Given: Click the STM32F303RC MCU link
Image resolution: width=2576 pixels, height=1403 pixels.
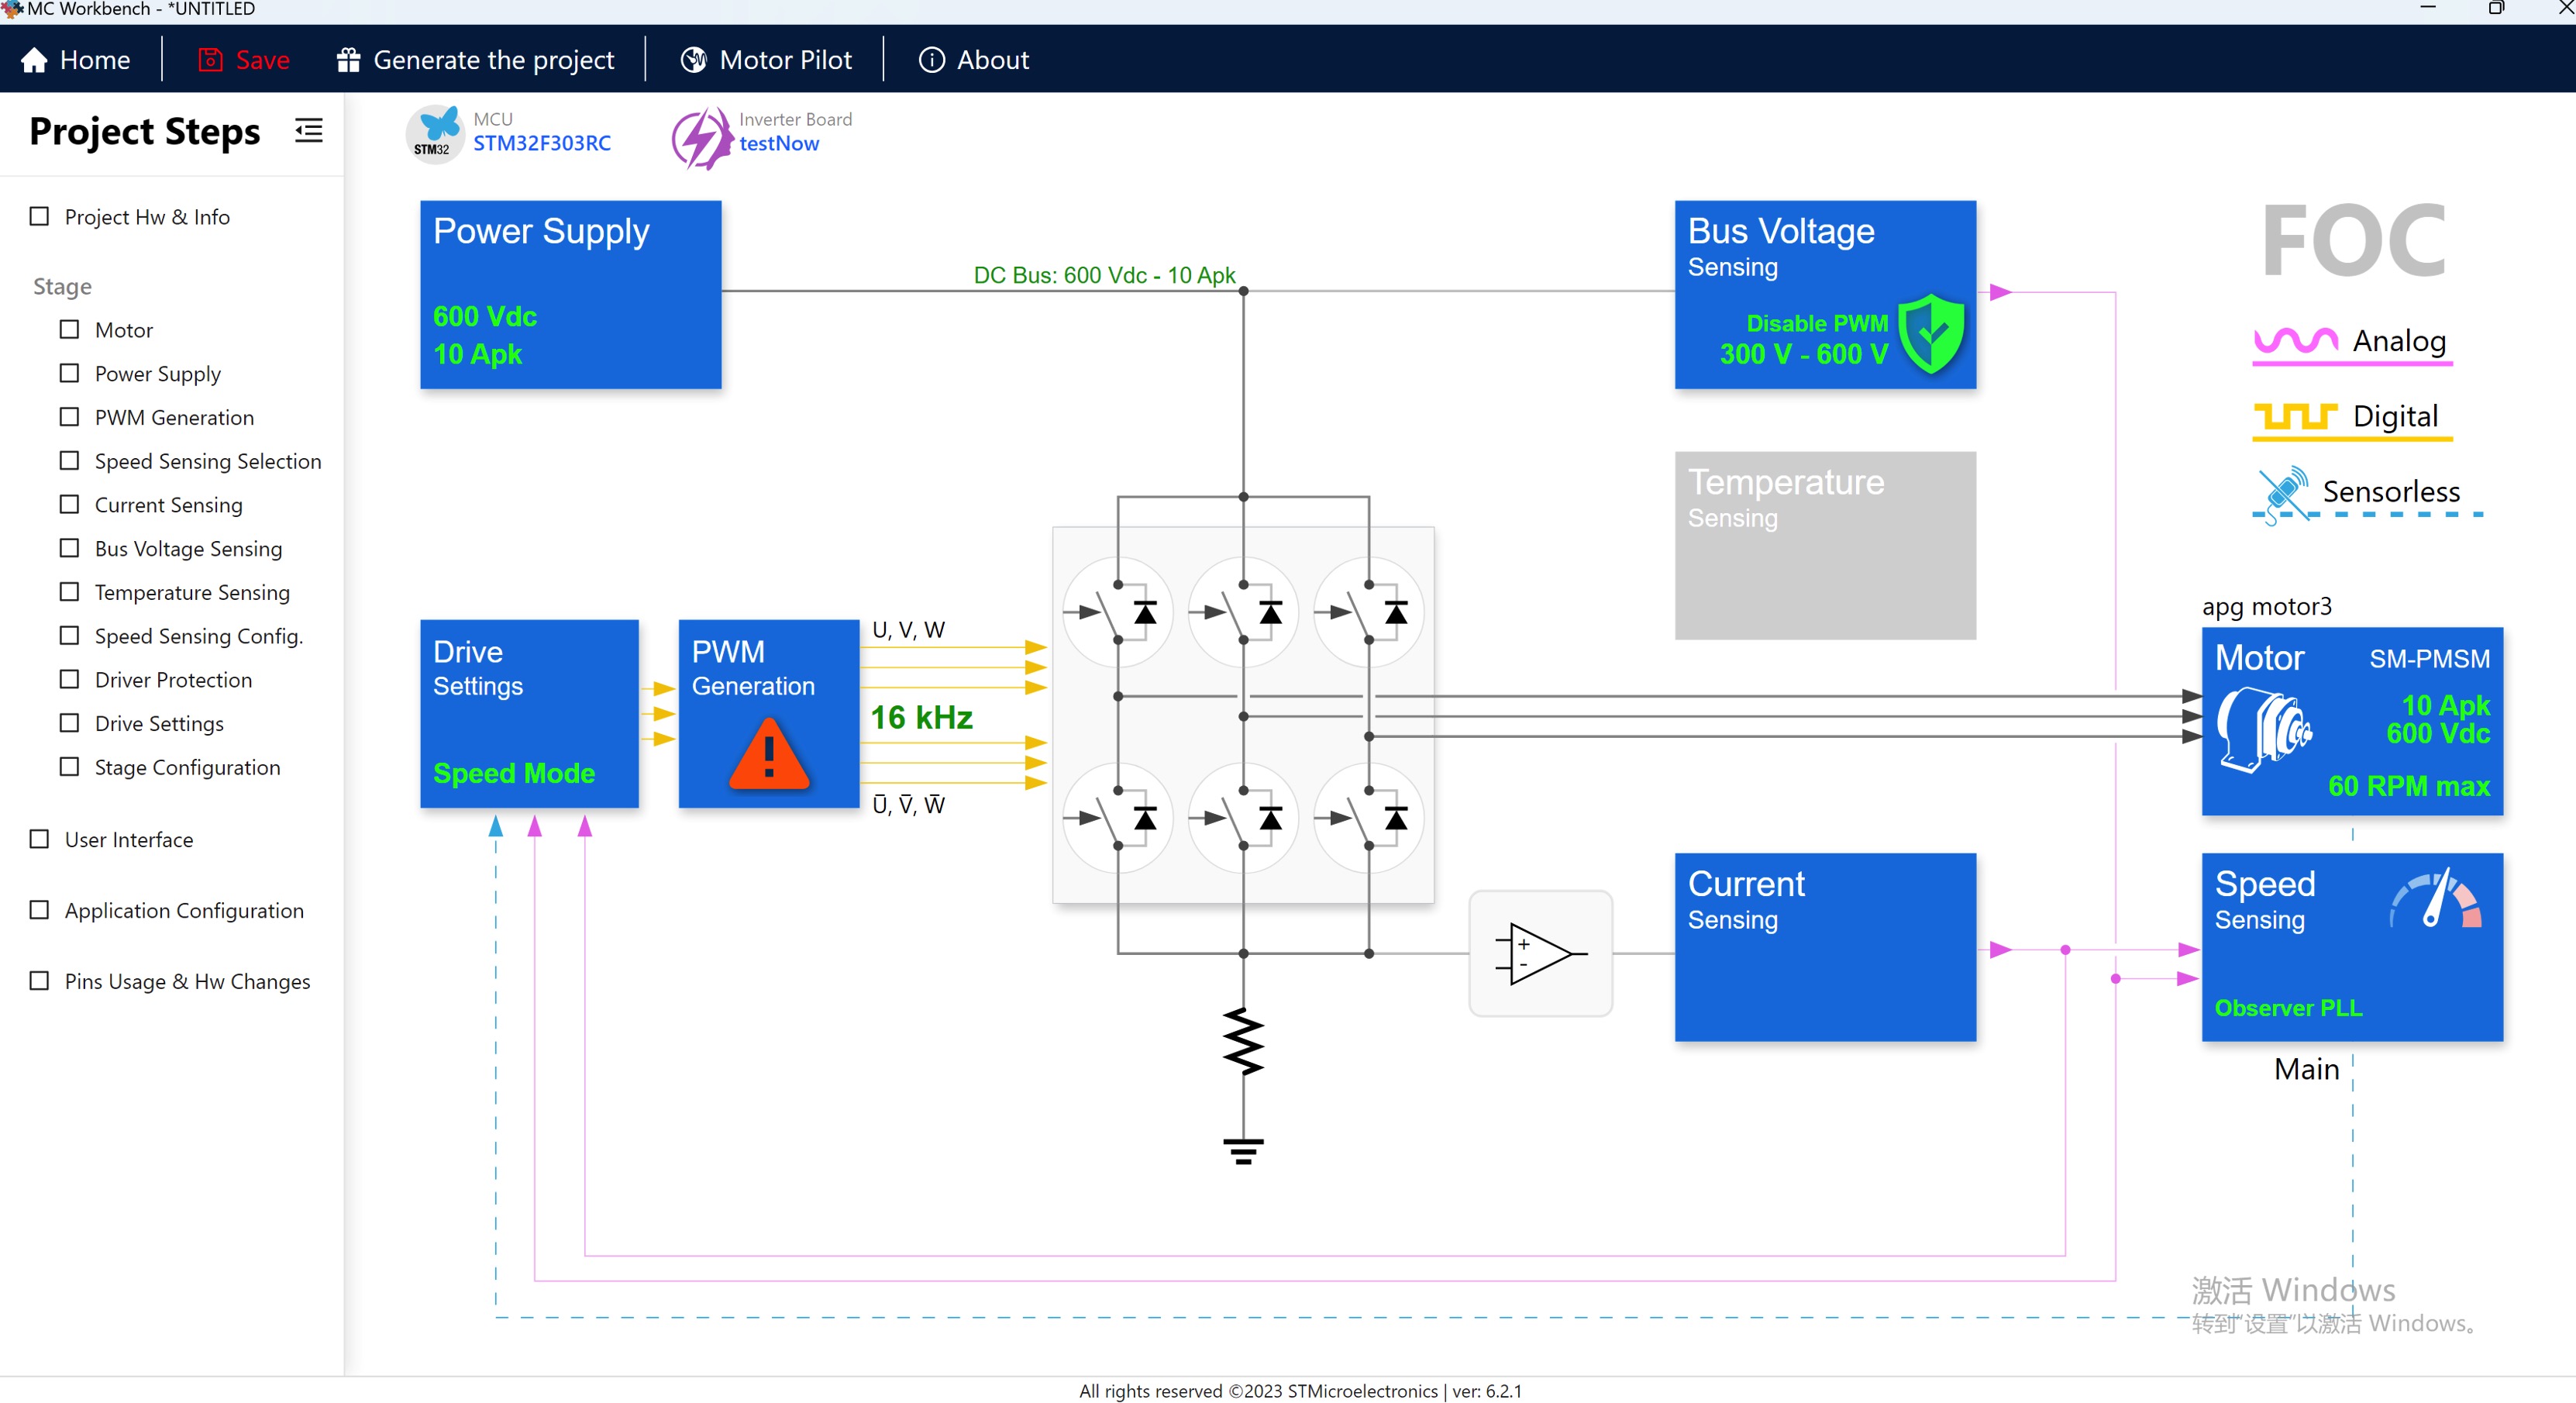Looking at the screenshot, I should pyautogui.click(x=542, y=143).
